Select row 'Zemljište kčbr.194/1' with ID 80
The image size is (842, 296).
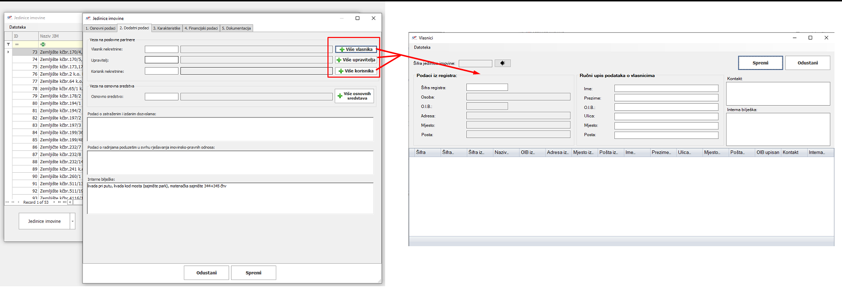click(60, 103)
